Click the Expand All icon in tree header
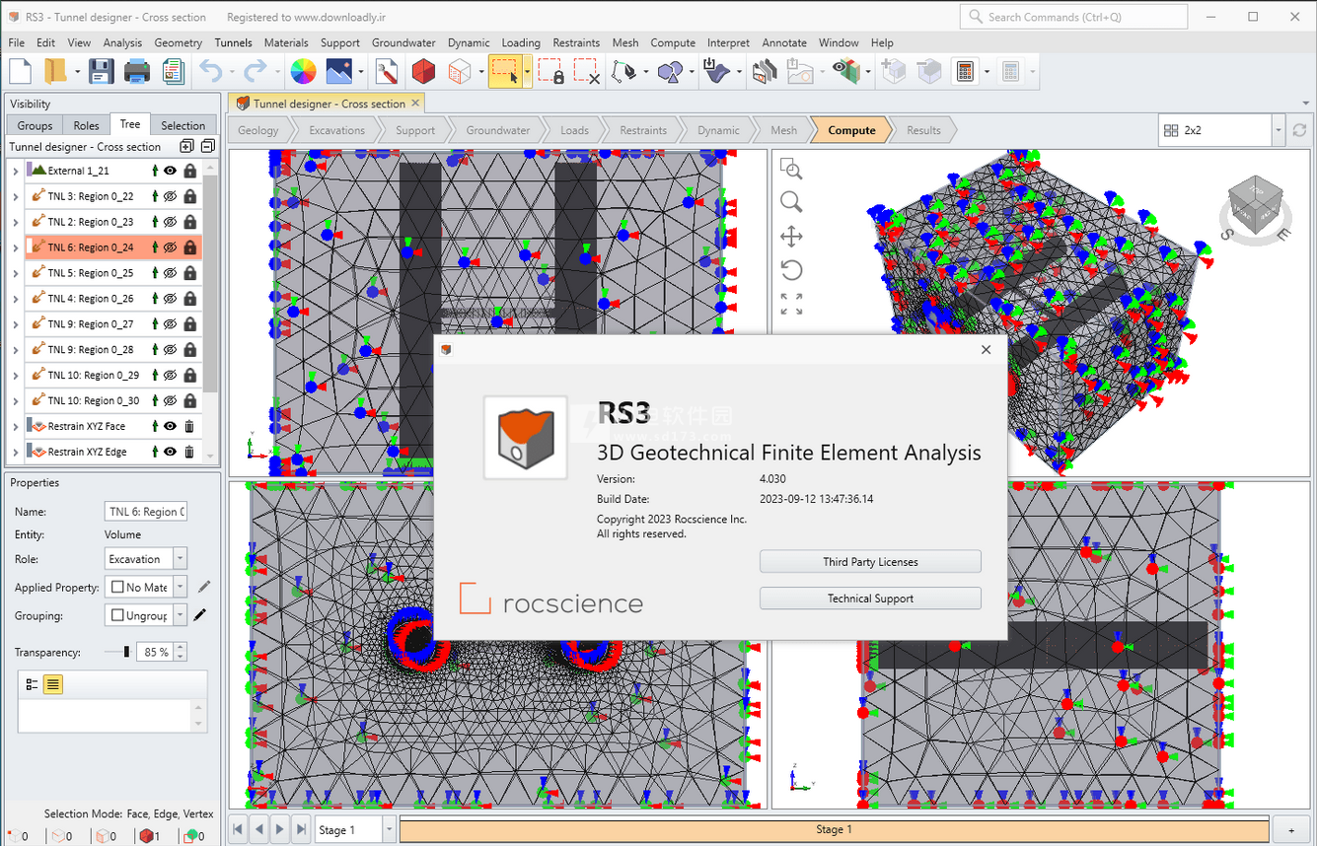1317x846 pixels. click(186, 146)
